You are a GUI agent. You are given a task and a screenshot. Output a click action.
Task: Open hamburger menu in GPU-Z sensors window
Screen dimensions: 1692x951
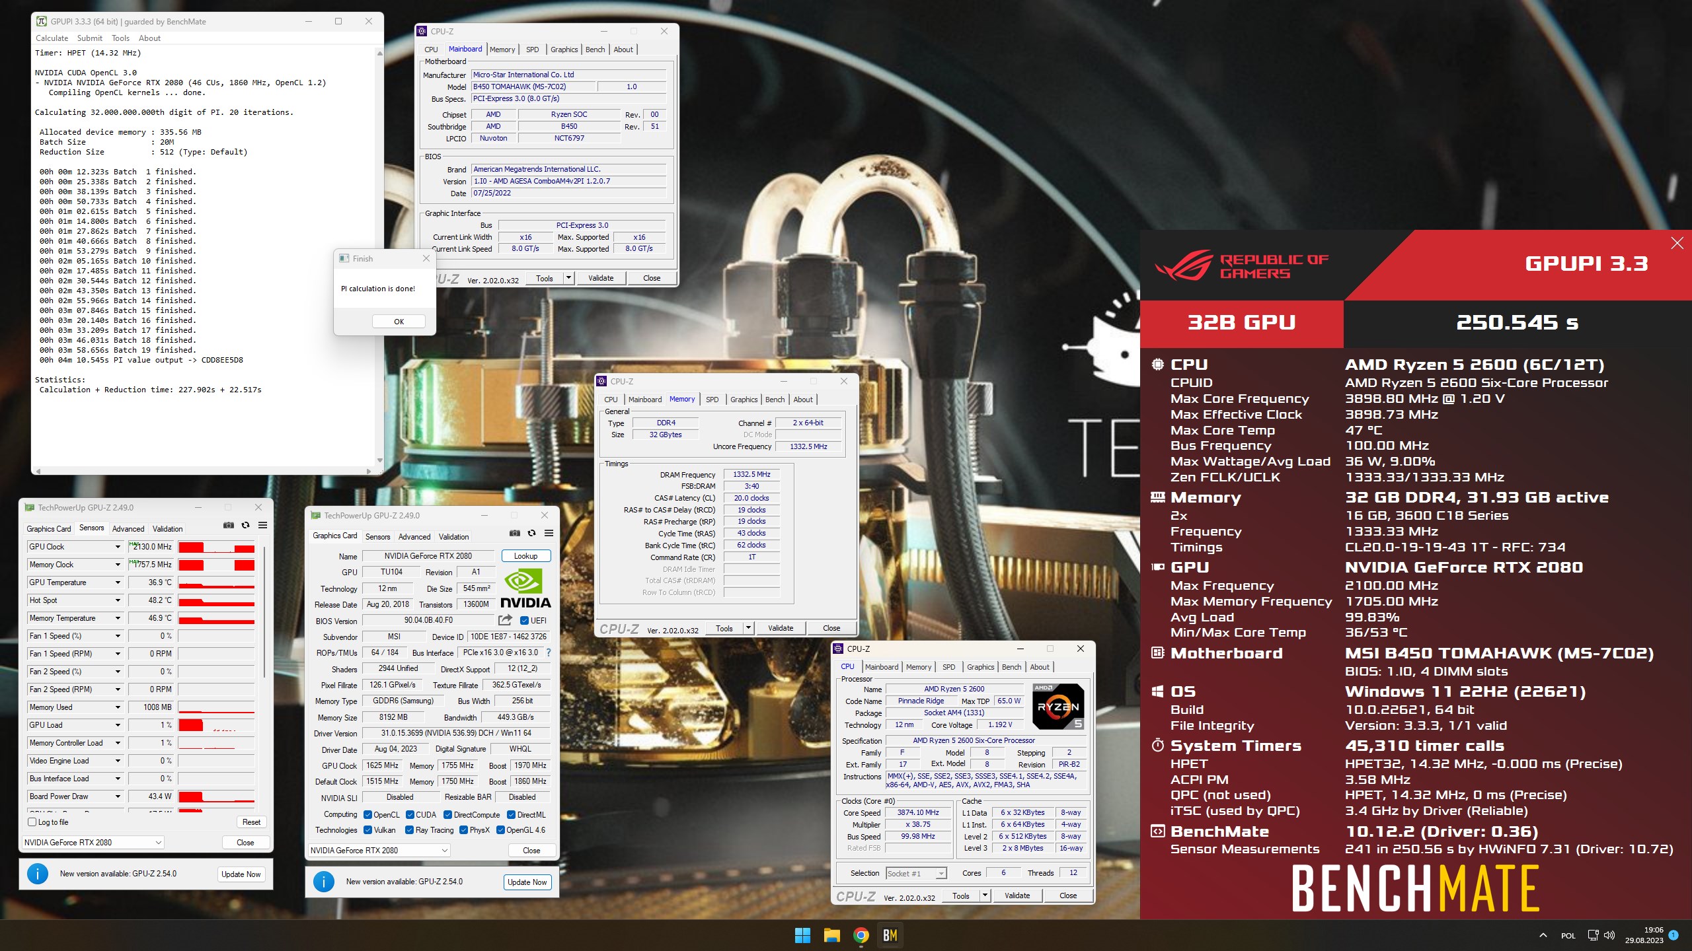pyautogui.click(x=262, y=525)
